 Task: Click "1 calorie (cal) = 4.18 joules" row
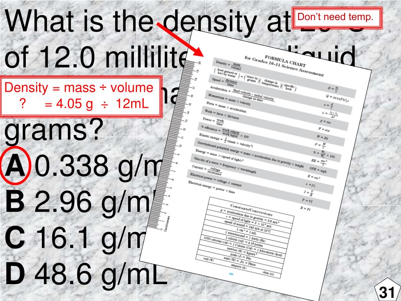click(244, 241)
